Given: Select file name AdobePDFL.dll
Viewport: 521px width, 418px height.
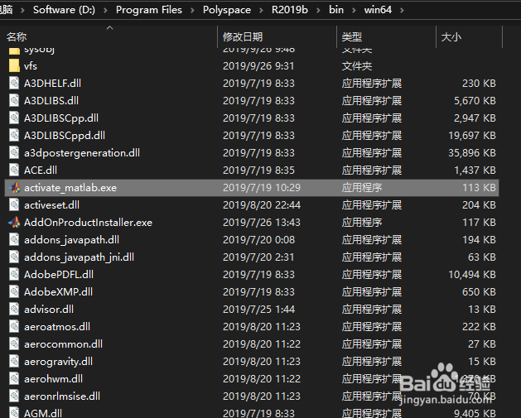Looking at the screenshot, I should coord(59,275).
